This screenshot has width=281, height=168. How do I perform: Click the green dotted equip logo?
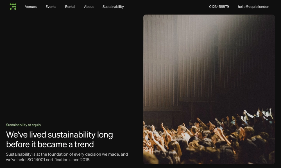[13, 7]
